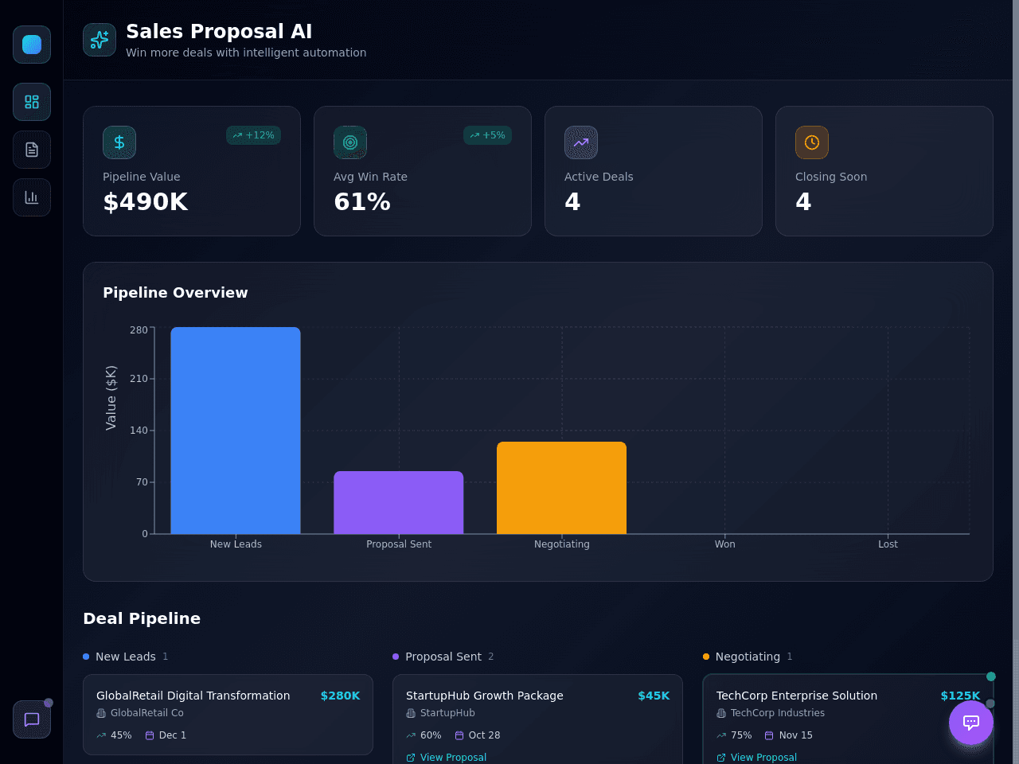Click the Lost axis label
The image size is (1019, 764).
coord(888,544)
